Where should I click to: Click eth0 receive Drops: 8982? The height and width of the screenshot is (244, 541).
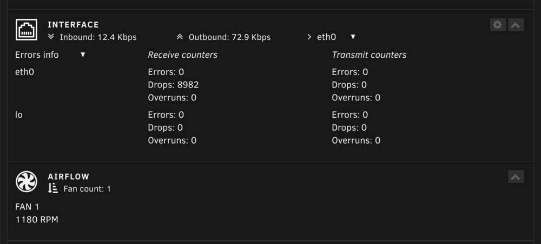[173, 85]
